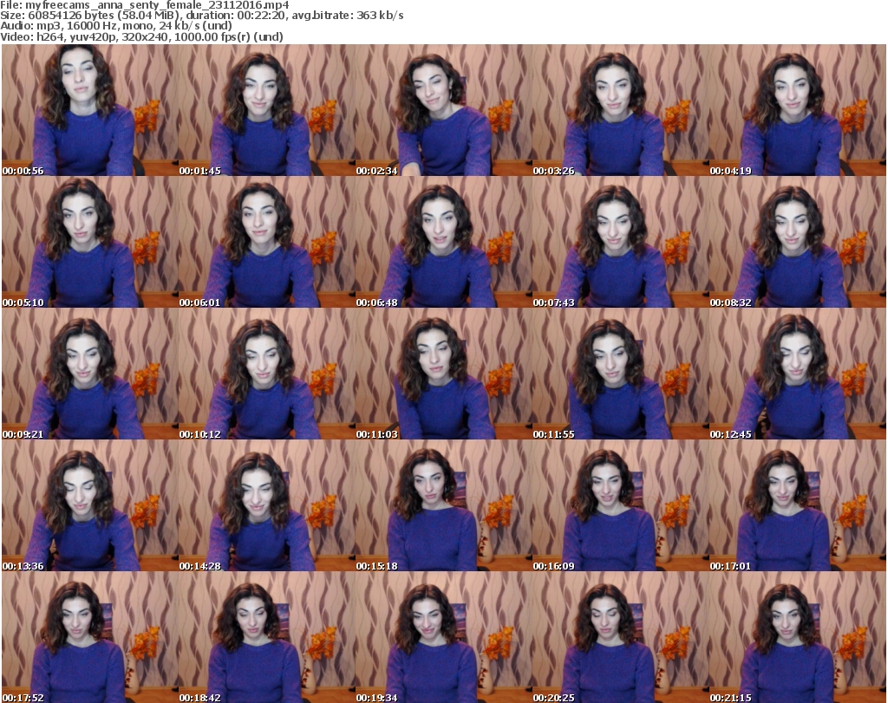Open the frame timestamped 00:06:01
The width and height of the screenshot is (888, 703).
[x=267, y=242]
